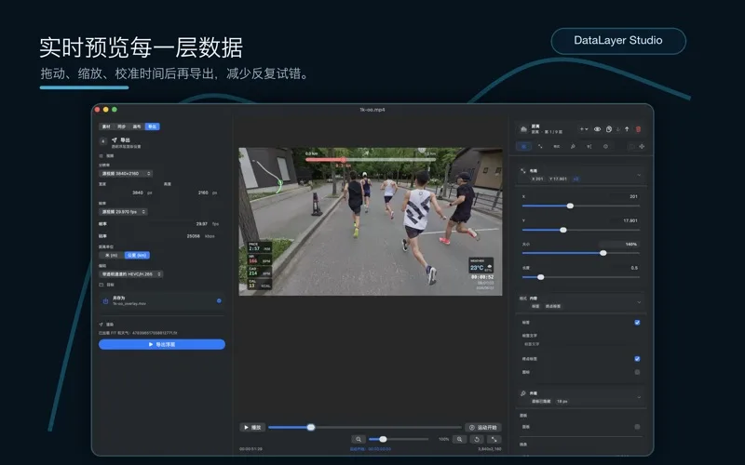Click the video timeline scrubber handle
The height and width of the screenshot is (465, 745).
pos(311,428)
